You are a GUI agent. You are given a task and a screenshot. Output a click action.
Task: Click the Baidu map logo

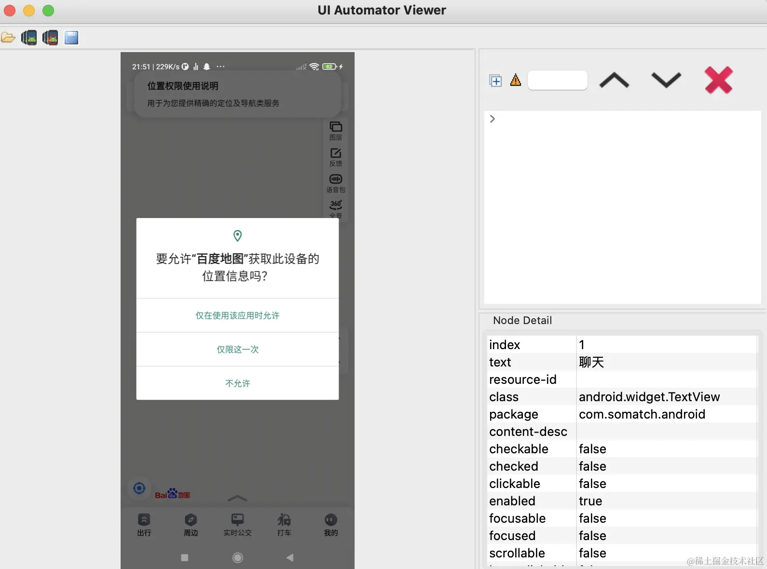click(x=172, y=493)
